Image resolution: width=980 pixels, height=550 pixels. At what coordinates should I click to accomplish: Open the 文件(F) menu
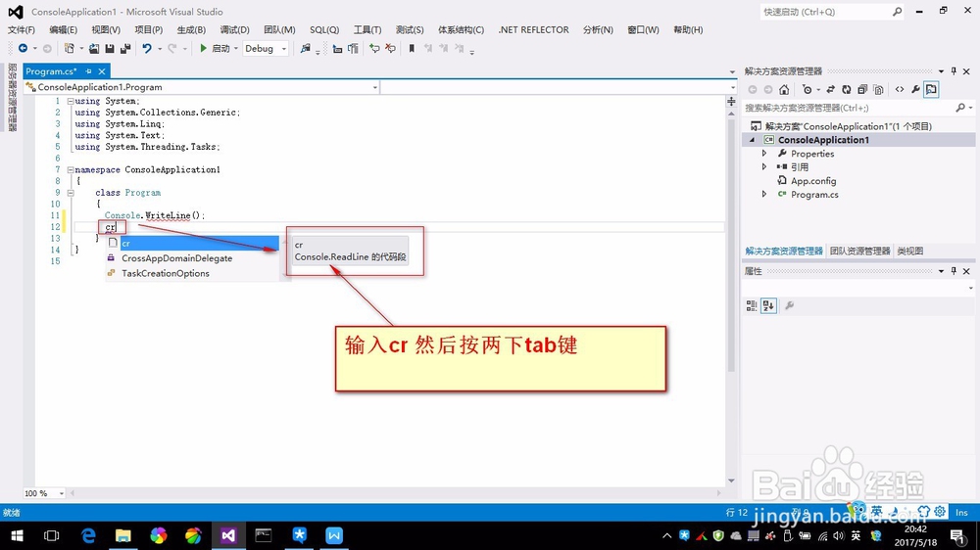click(x=22, y=30)
